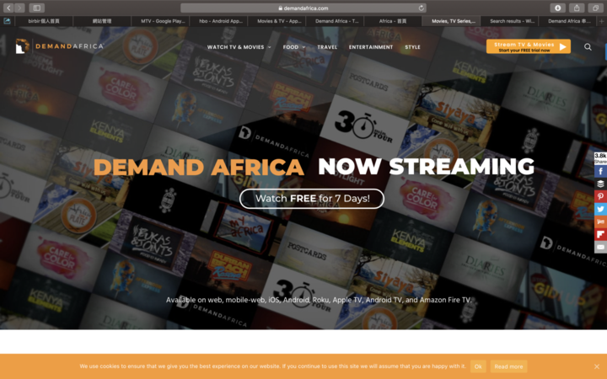The height and width of the screenshot is (379, 607).
Task: Open the Travel menu item
Action: click(x=327, y=47)
